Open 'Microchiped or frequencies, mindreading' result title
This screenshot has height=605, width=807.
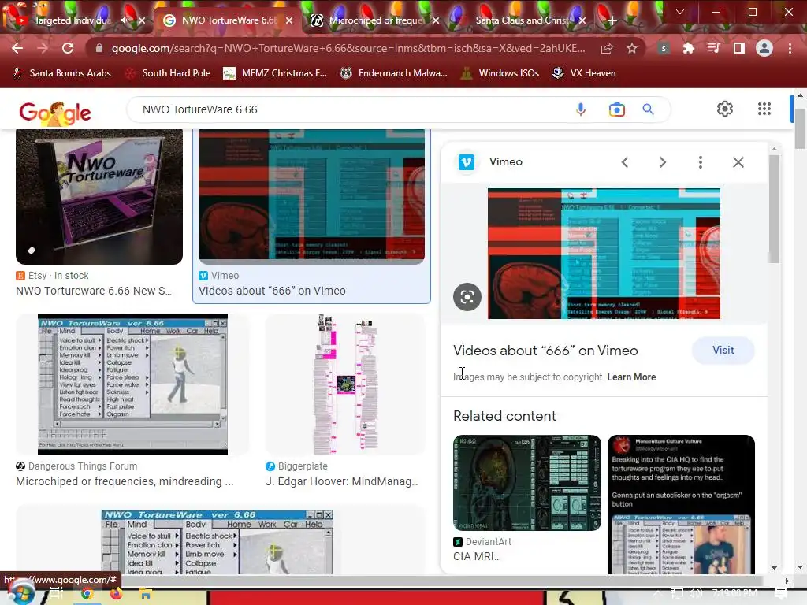tap(125, 481)
